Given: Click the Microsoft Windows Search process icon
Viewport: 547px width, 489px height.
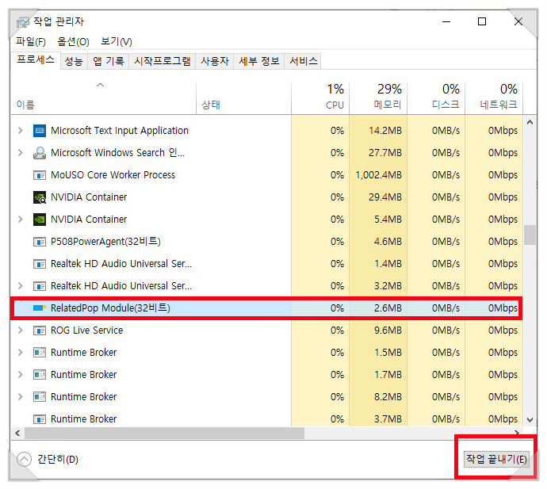Looking at the screenshot, I should (x=40, y=153).
